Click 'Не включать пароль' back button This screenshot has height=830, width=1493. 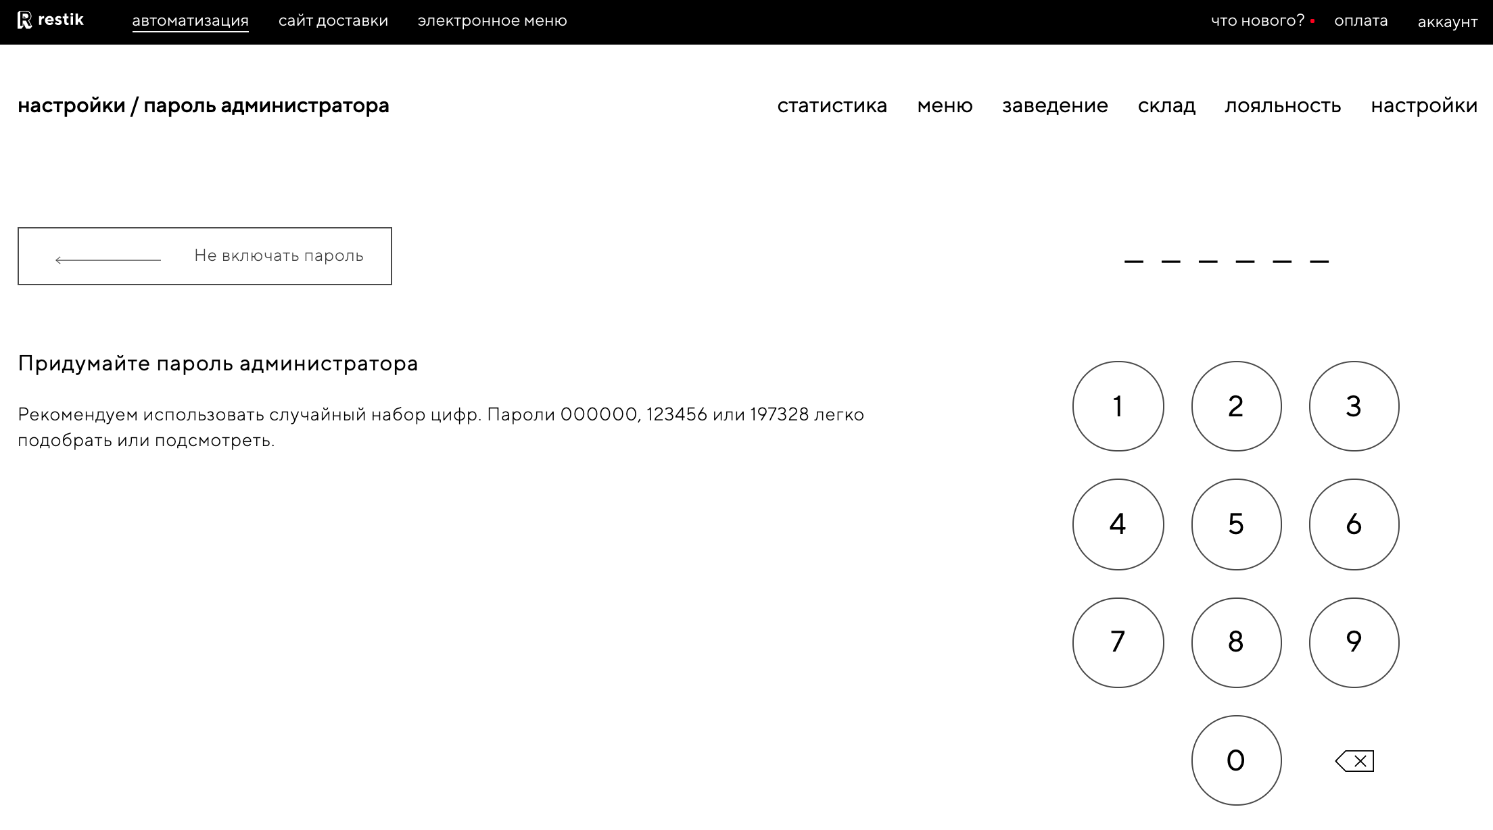tap(204, 256)
